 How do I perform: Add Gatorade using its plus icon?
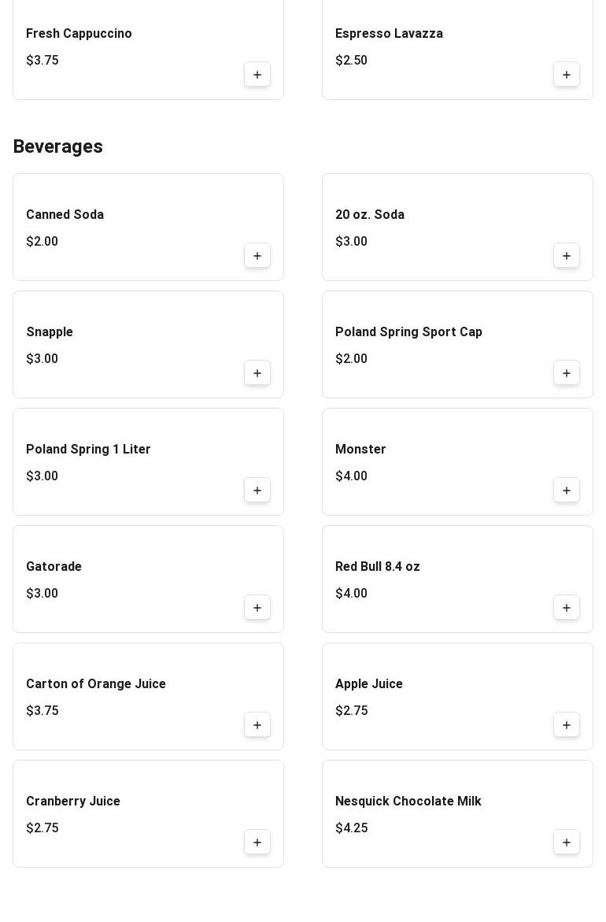(x=257, y=608)
